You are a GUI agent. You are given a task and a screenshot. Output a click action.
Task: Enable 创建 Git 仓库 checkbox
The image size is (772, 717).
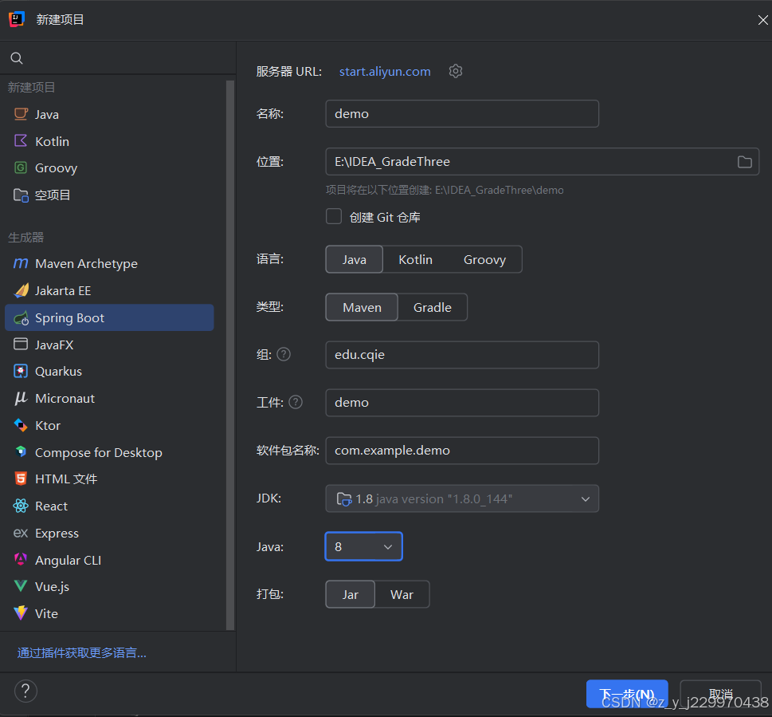point(334,216)
